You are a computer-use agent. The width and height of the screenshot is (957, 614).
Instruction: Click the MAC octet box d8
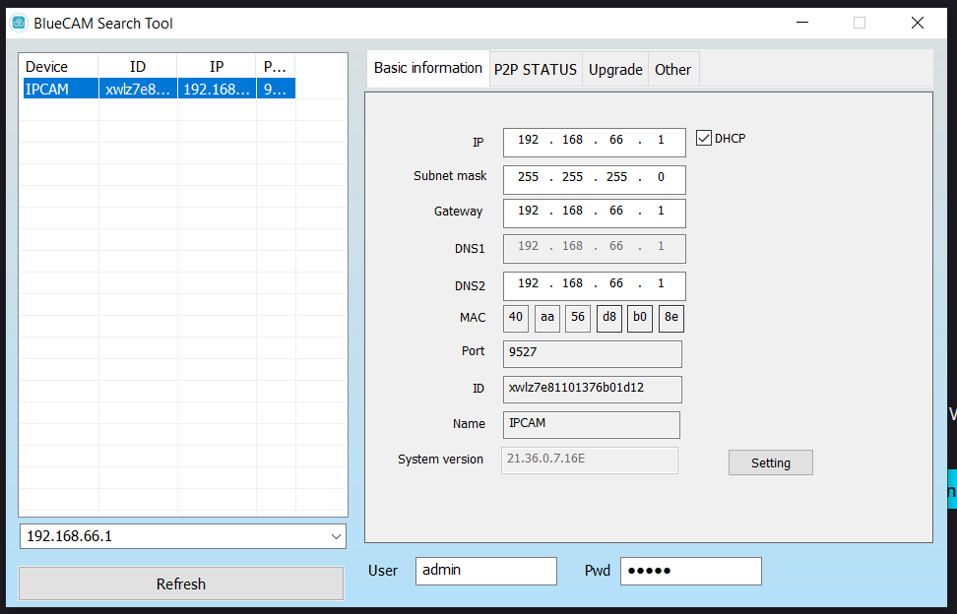[x=609, y=318]
